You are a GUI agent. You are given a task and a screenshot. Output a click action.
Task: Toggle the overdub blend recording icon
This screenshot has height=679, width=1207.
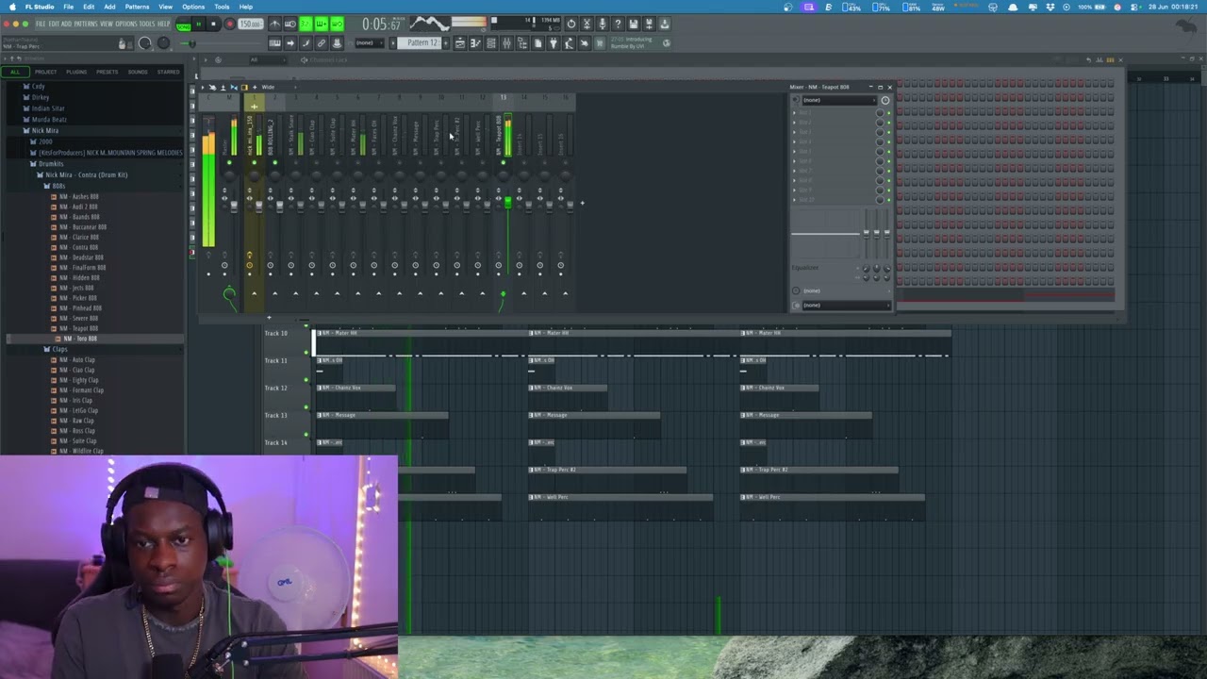point(322,24)
